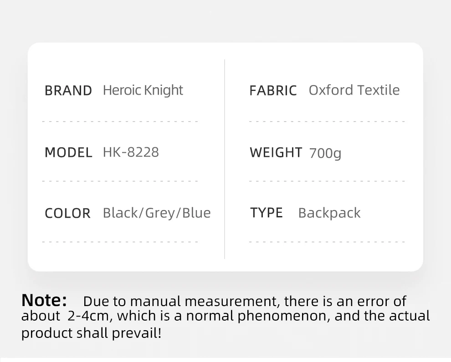Click the dashed line under WEIGHT row

[x=327, y=181]
